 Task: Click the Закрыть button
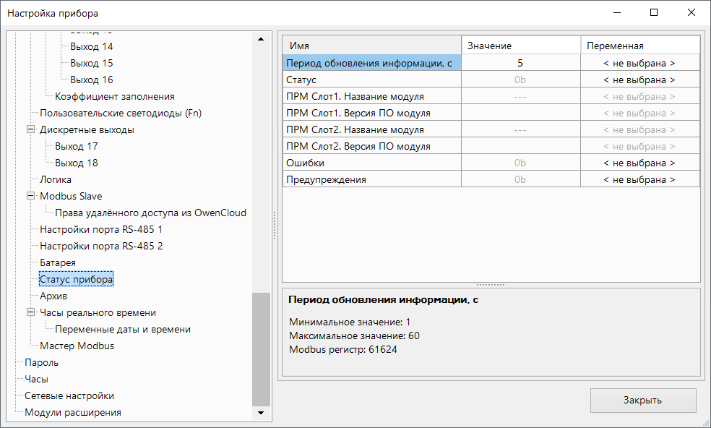[x=642, y=400]
